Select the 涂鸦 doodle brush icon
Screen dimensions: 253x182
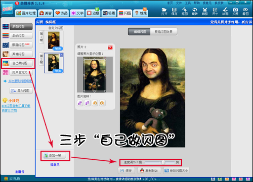[225, 12]
